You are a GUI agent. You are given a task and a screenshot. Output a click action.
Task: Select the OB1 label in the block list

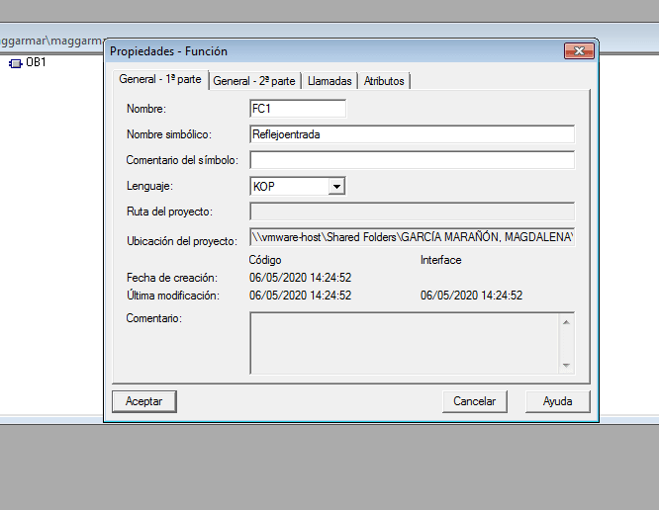coord(36,63)
